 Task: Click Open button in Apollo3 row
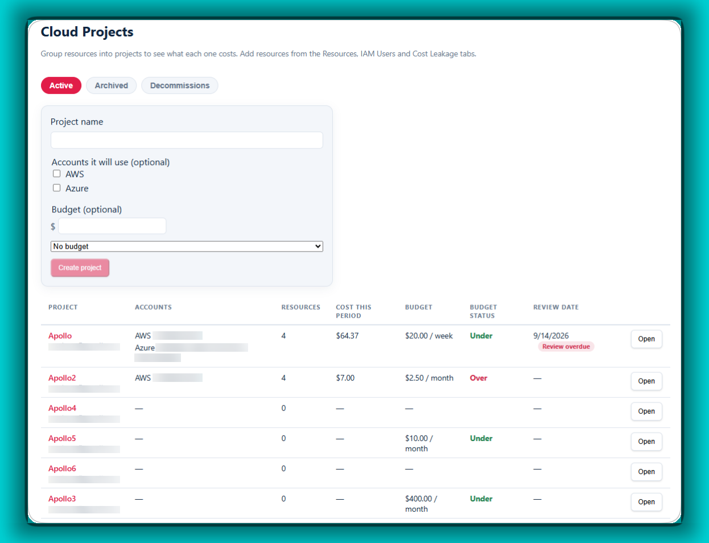646,501
